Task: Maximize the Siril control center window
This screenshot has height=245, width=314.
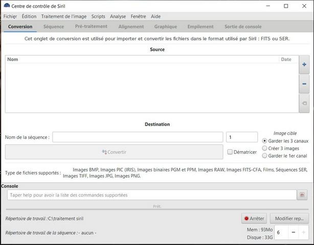Action: (x=286, y=6)
